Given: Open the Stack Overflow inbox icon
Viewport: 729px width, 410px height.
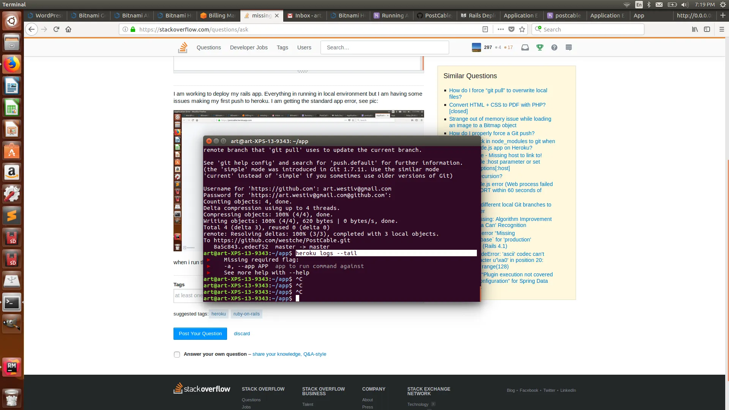Looking at the screenshot, I should click(x=525, y=47).
